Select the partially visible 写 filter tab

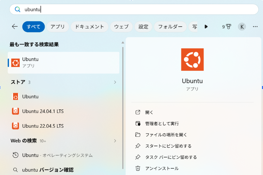coord(193,27)
